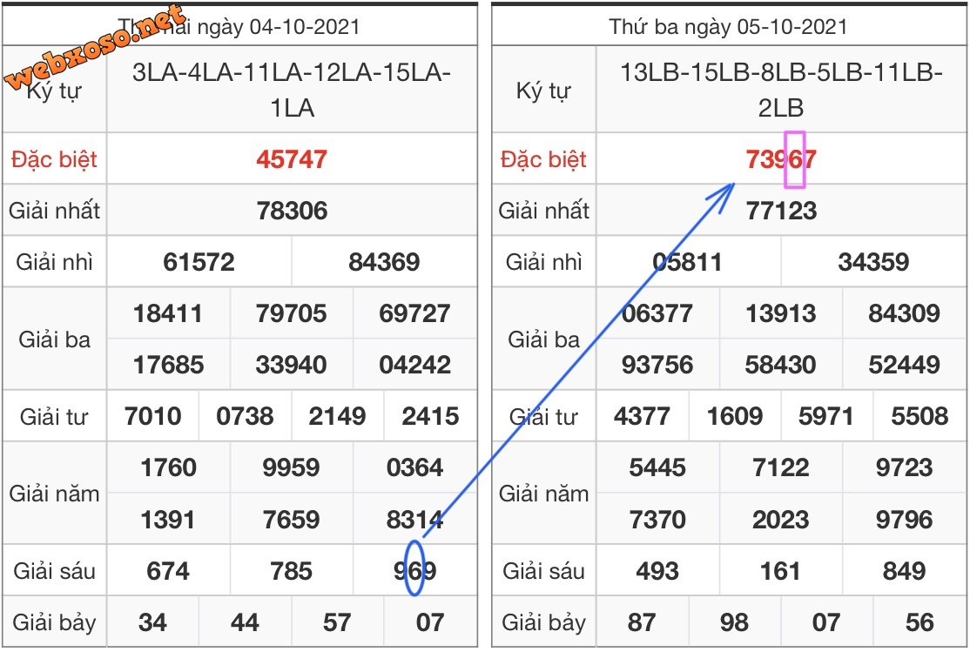970x652 pixels.
Task: Select the 05-10-2021 date header
Action: 727,26
